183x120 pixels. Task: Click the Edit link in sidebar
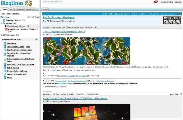[9, 14]
